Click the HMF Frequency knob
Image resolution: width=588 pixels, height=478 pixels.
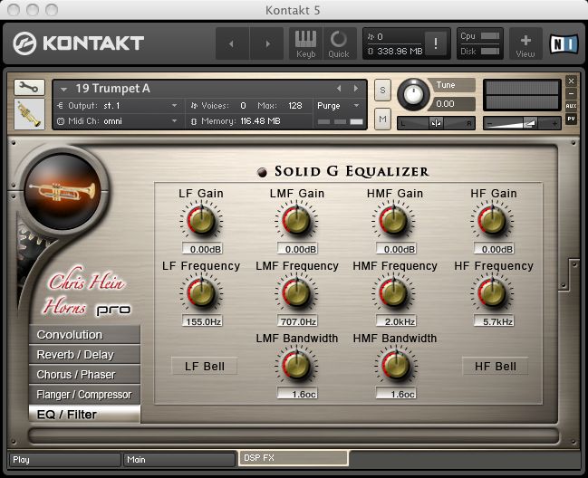click(394, 292)
